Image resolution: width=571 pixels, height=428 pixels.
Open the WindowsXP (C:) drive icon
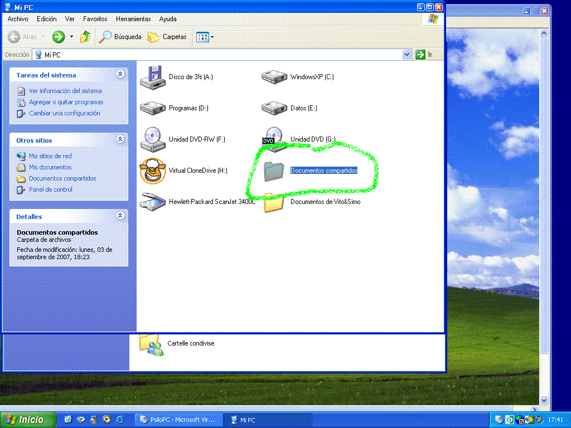(274, 77)
